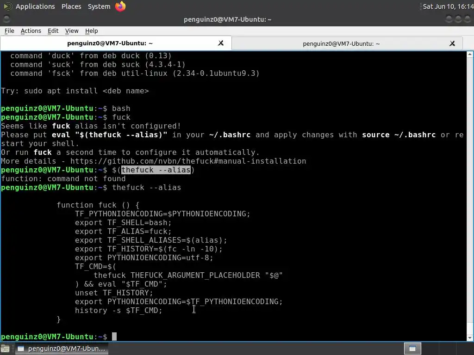Screen dimensions: 474x355
Task: Click the line mentioning util-linux
Action: 135,73
